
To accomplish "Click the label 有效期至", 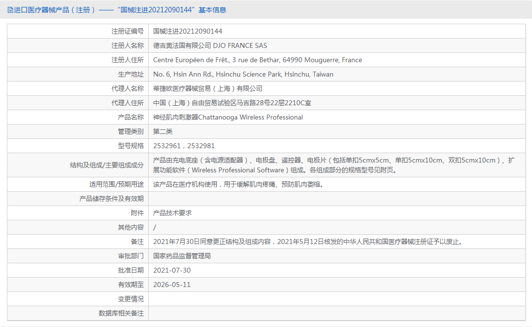I will click(131, 285).
